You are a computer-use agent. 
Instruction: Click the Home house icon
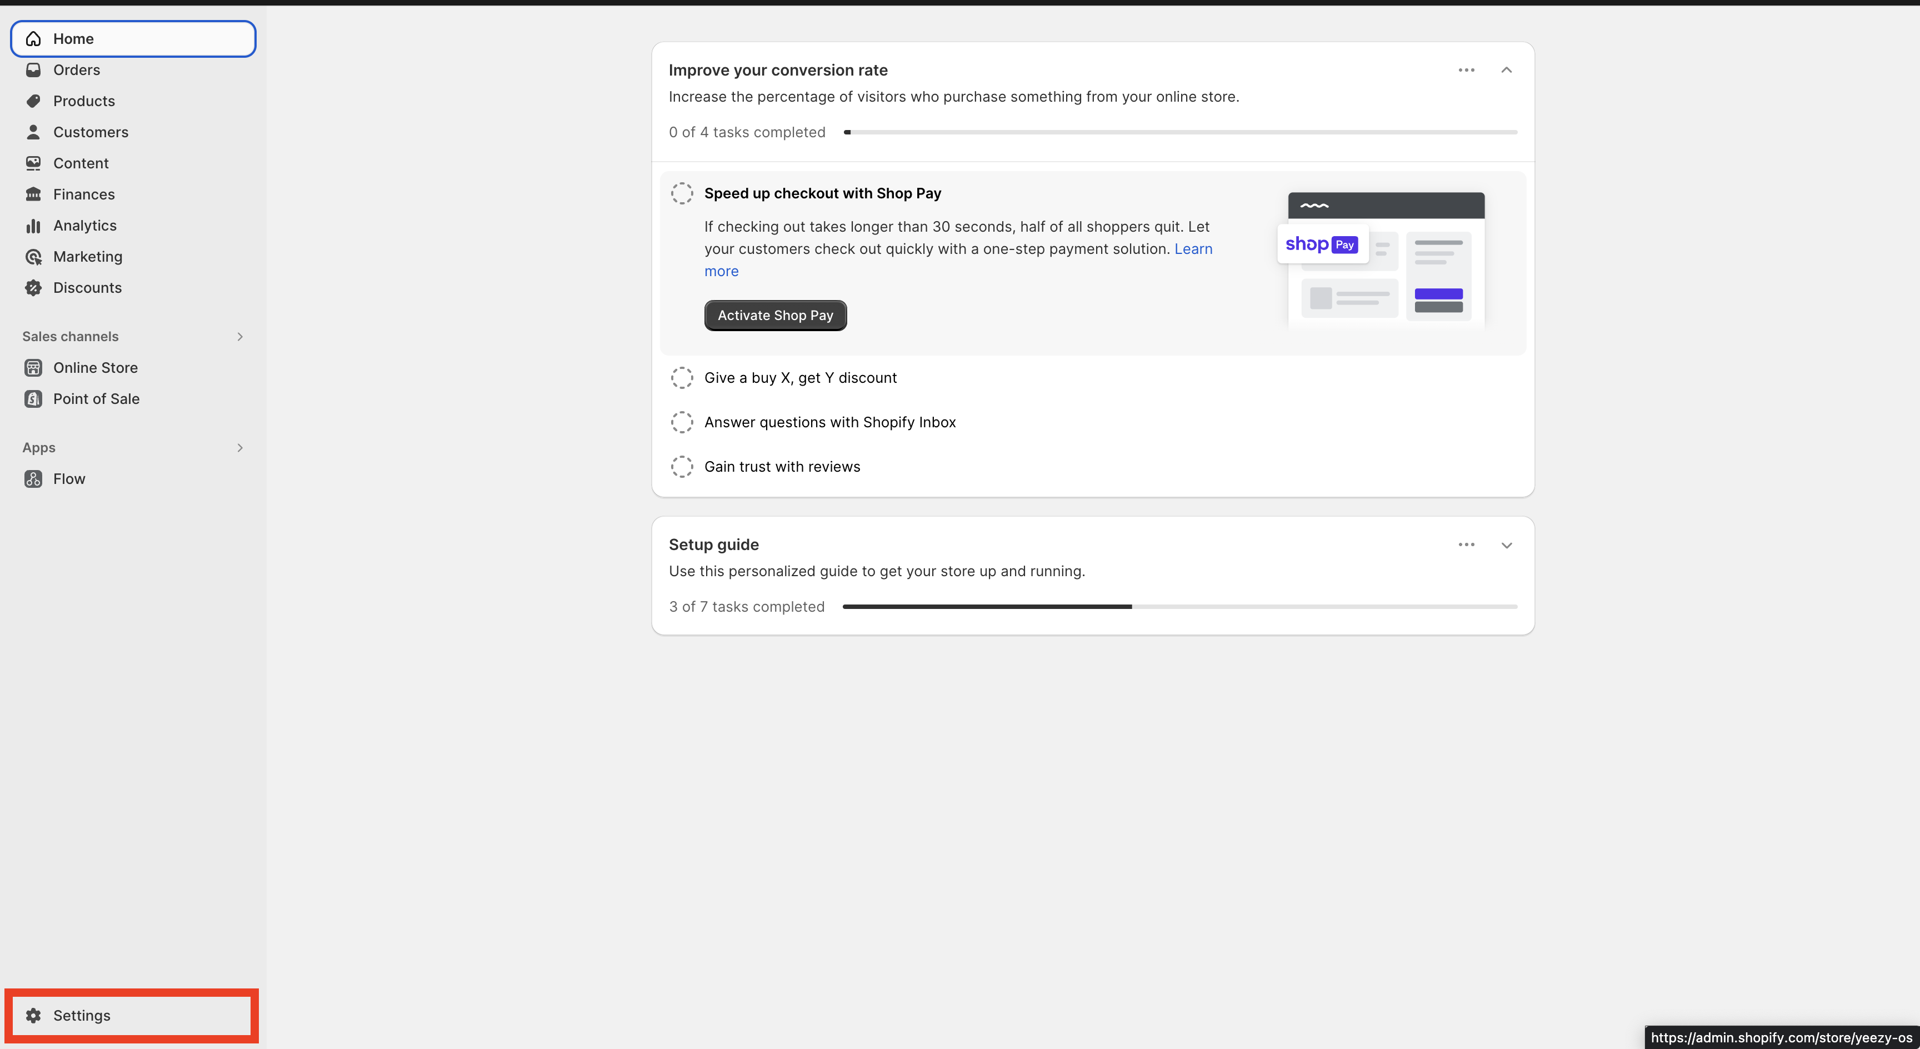pyautogui.click(x=33, y=39)
